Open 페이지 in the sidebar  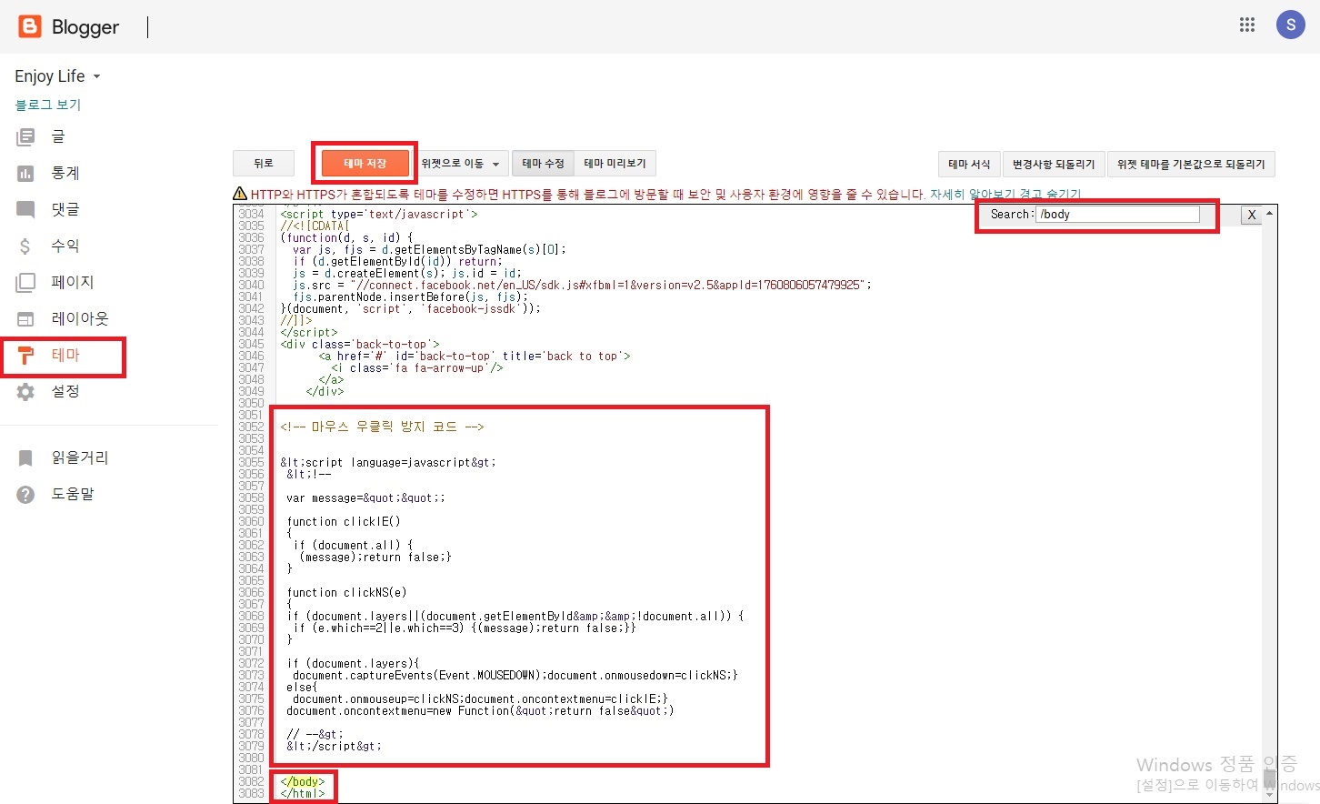point(73,282)
